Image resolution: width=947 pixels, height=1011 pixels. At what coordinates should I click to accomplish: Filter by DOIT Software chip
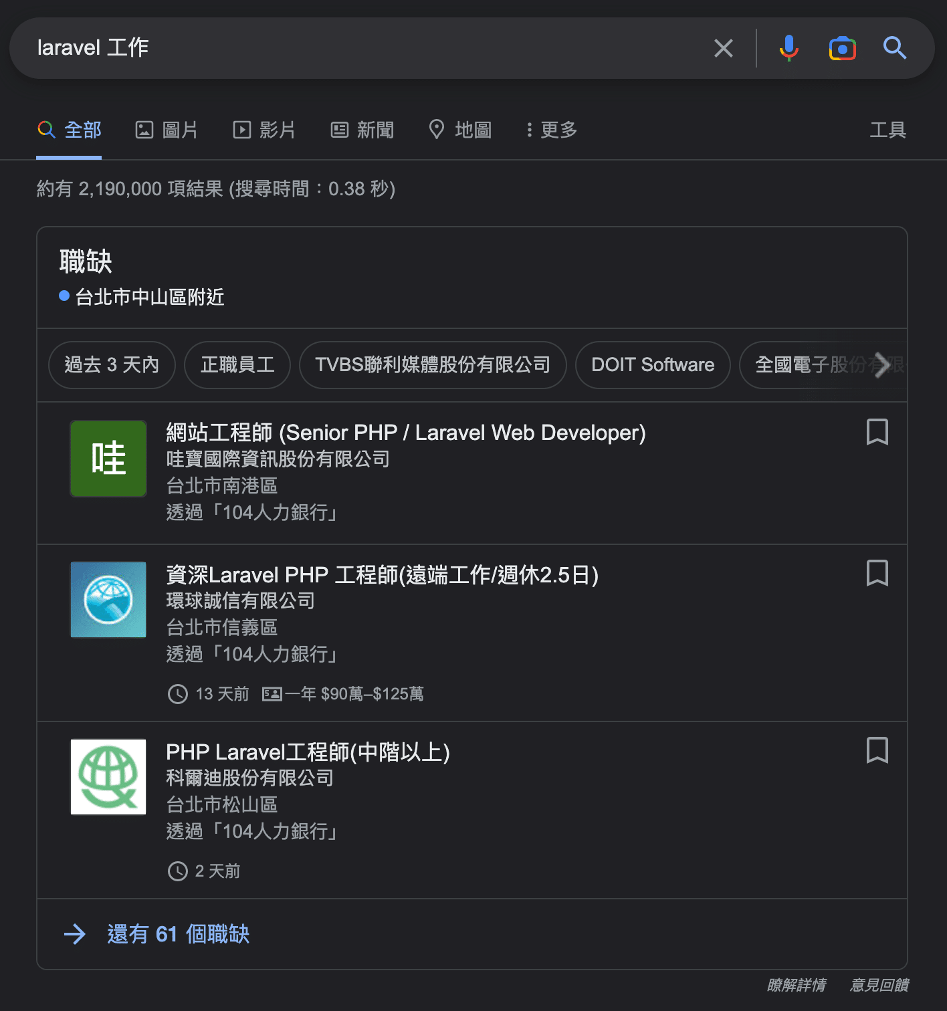tap(653, 364)
